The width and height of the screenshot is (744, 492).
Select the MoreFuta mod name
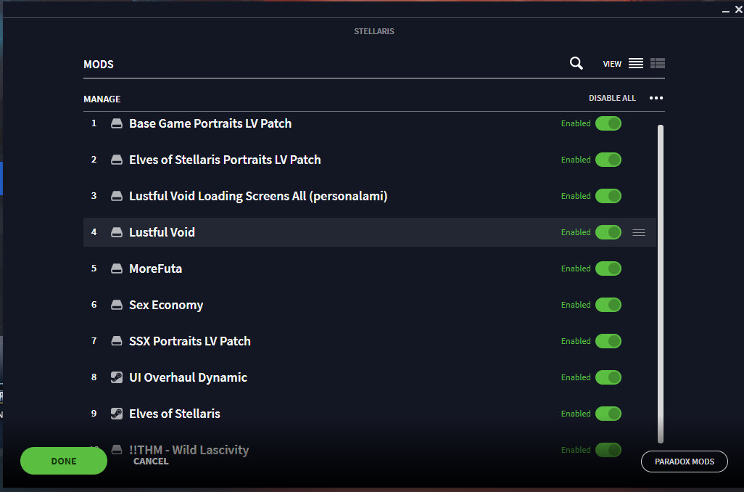click(156, 268)
